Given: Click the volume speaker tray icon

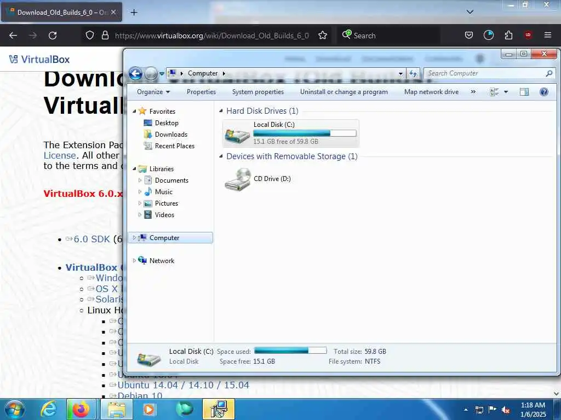Looking at the screenshot, I should pos(506,410).
